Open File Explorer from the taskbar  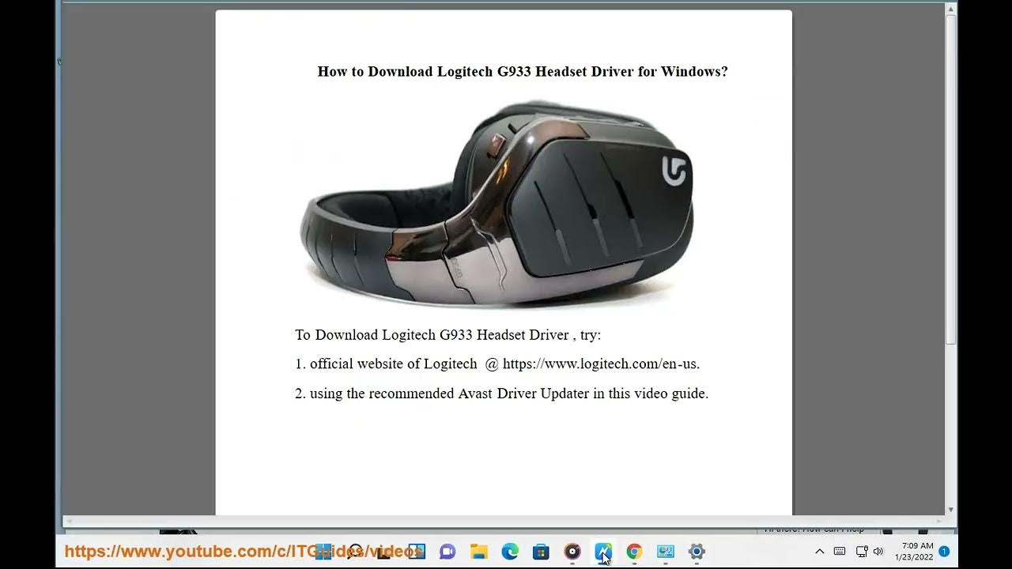pos(478,552)
